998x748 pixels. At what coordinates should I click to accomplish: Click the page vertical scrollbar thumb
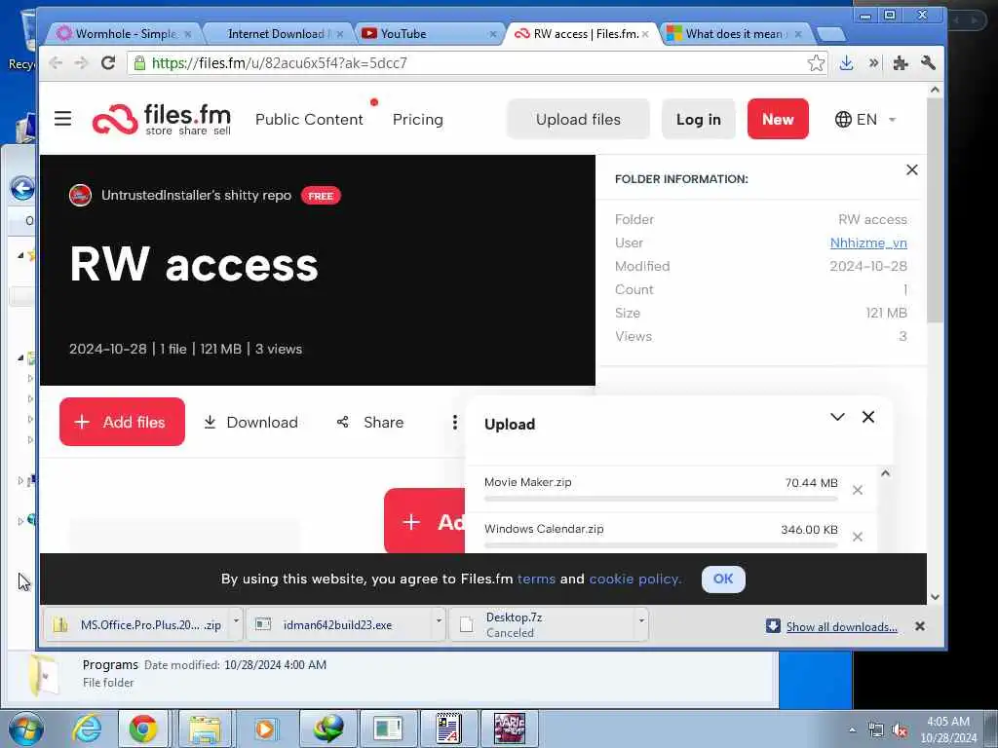tap(935, 210)
